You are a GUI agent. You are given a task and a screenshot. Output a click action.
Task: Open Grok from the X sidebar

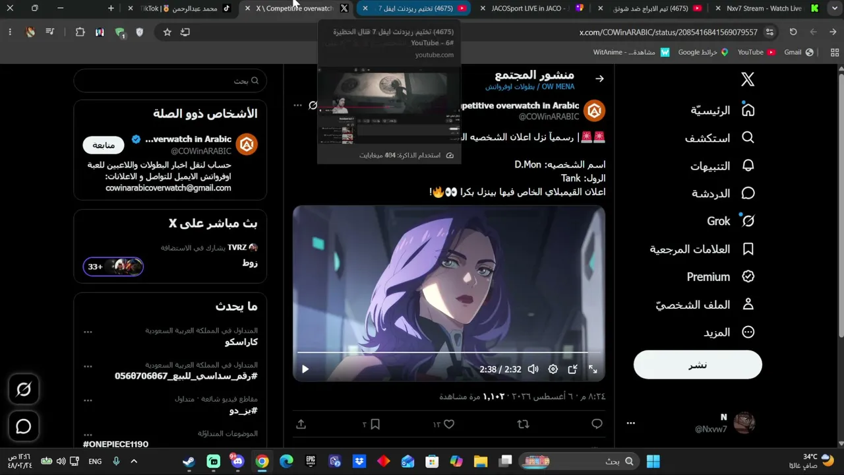(x=731, y=221)
